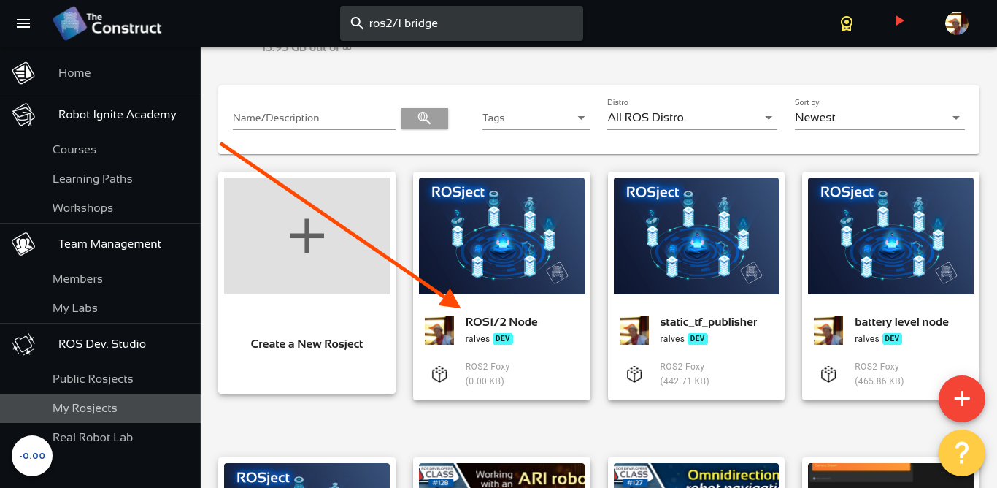Viewport: 997px width, 488px height.
Task: Open Members in sidebar
Action: [x=78, y=279]
